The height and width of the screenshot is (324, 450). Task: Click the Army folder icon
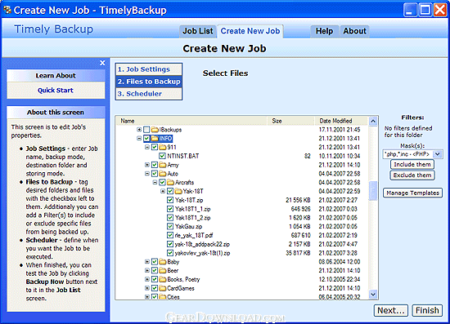click(x=163, y=165)
